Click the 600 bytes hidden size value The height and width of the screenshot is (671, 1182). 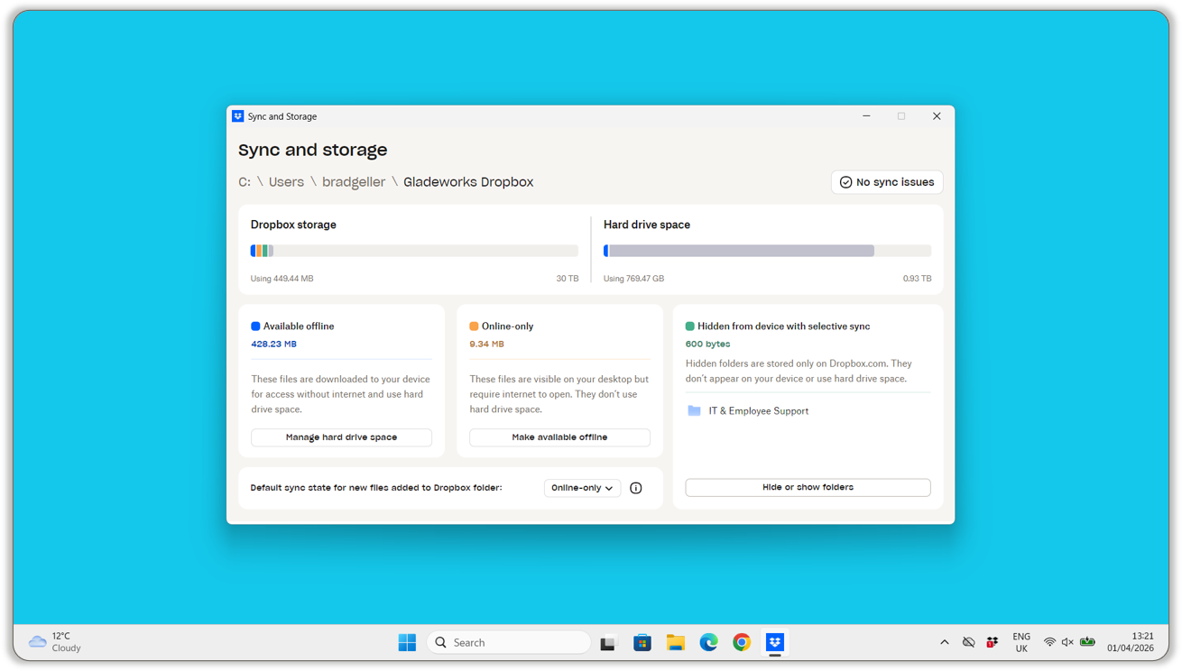707,344
